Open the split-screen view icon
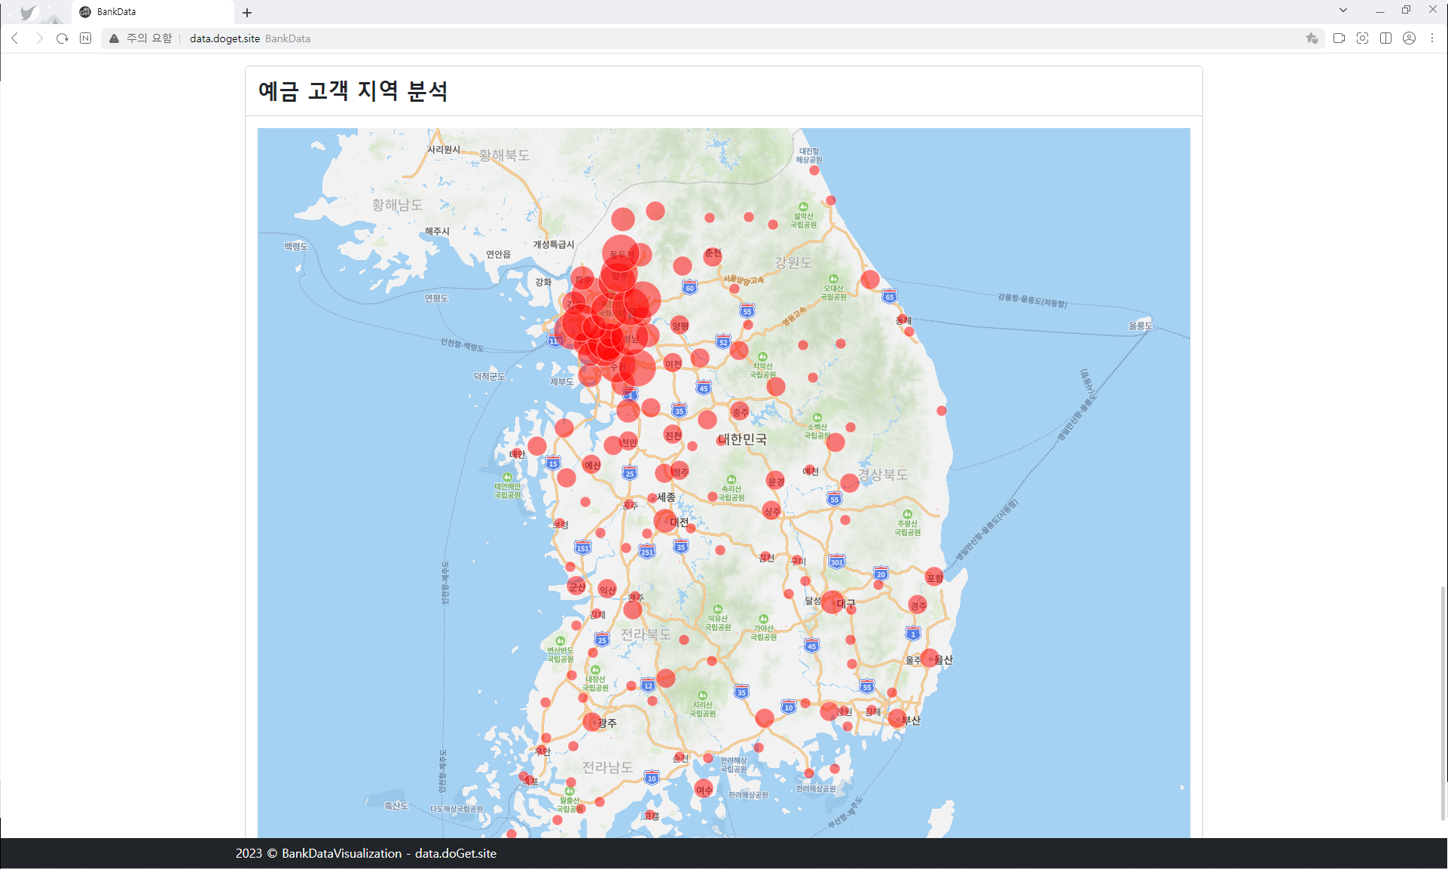This screenshot has height=869, width=1448. 1386,38
